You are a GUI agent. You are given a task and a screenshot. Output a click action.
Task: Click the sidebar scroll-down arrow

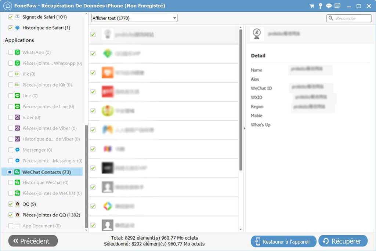tap(86, 230)
